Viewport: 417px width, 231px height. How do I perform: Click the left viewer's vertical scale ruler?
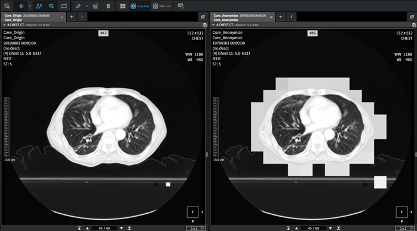click(7, 127)
